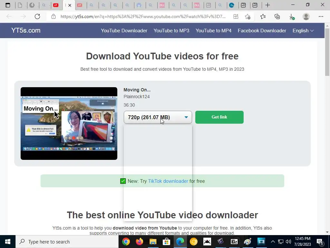The image size is (330, 248).
Task: Add this page to favorites with star-plus icon
Action: [x=248, y=16]
